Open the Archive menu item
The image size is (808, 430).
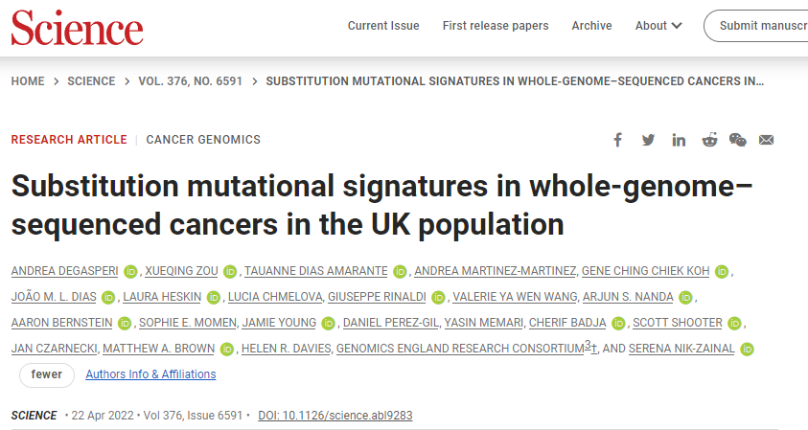point(591,26)
